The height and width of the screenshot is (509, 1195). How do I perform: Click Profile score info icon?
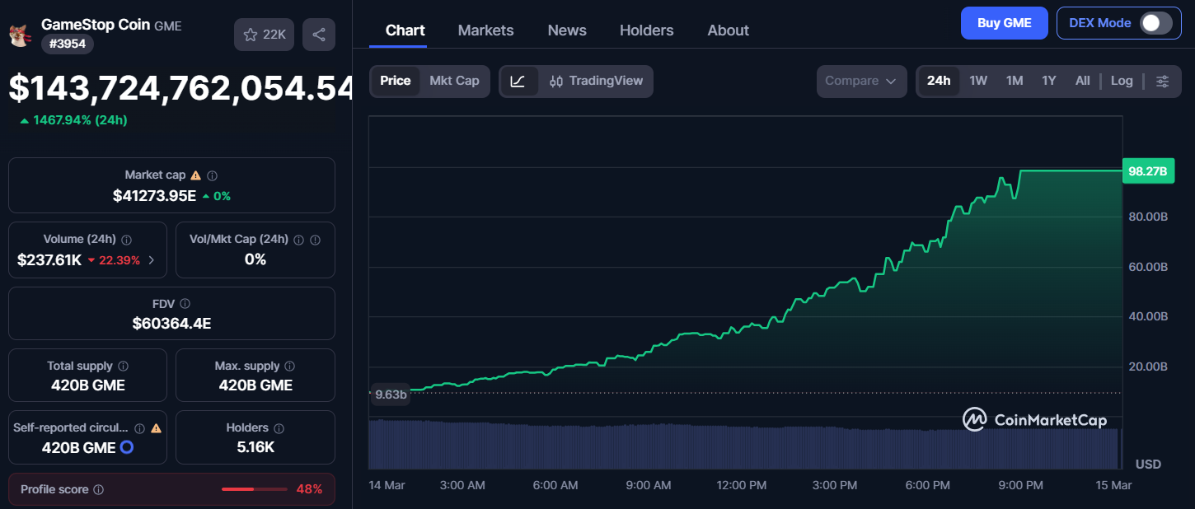[x=98, y=489]
